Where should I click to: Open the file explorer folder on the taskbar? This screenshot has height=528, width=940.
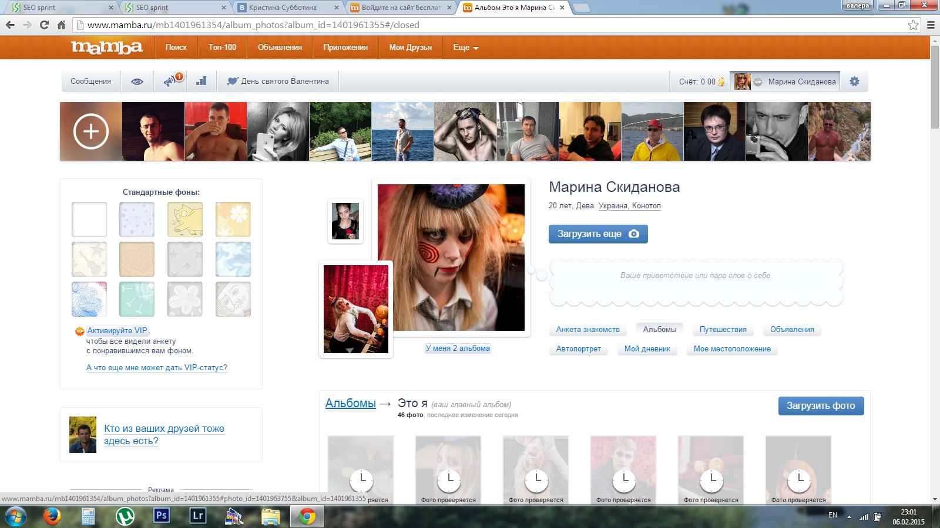pyautogui.click(x=270, y=516)
